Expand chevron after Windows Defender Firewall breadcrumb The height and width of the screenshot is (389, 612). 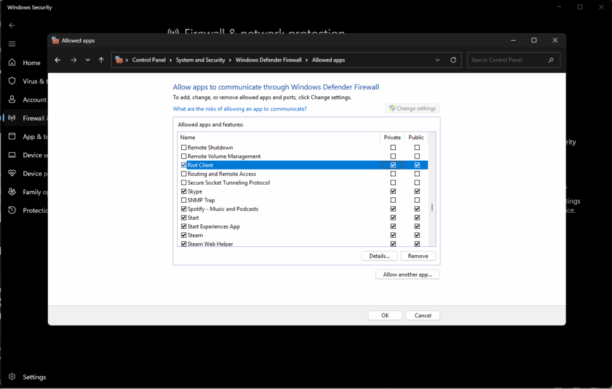tap(307, 60)
